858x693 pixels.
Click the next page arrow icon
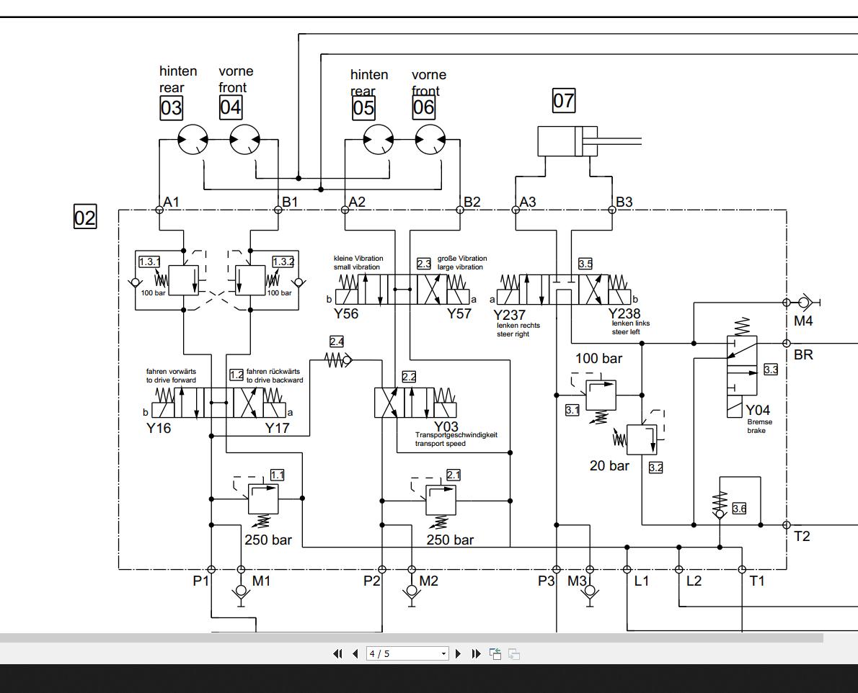tap(459, 653)
